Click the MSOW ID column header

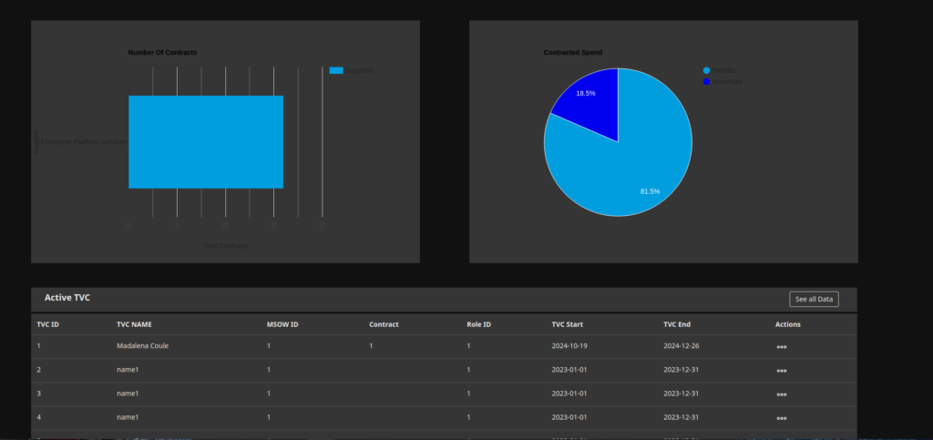pyautogui.click(x=282, y=324)
